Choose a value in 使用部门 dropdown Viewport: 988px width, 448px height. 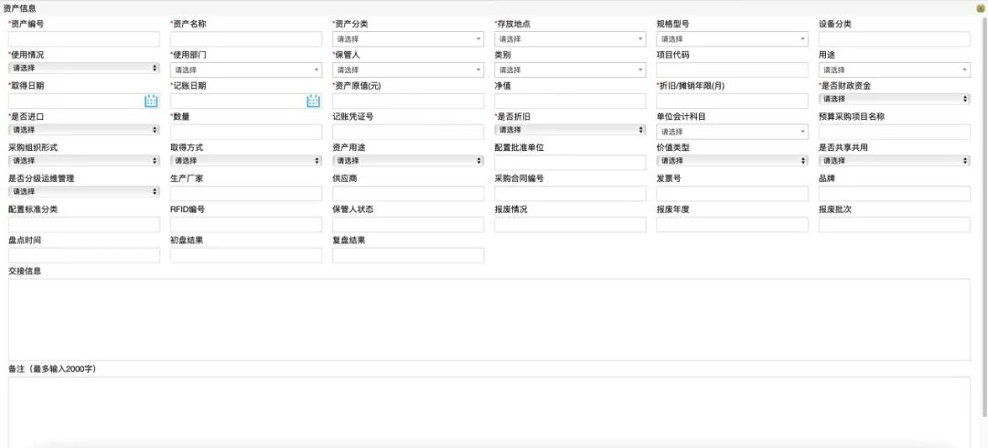(x=246, y=69)
